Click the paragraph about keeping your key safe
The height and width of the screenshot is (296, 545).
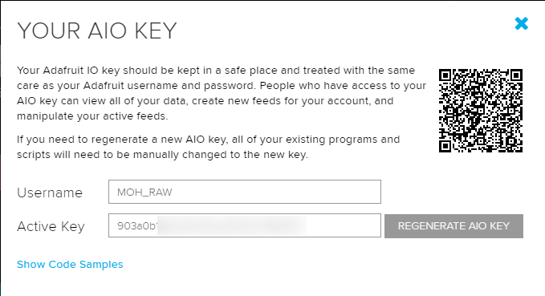pos(222,93)
